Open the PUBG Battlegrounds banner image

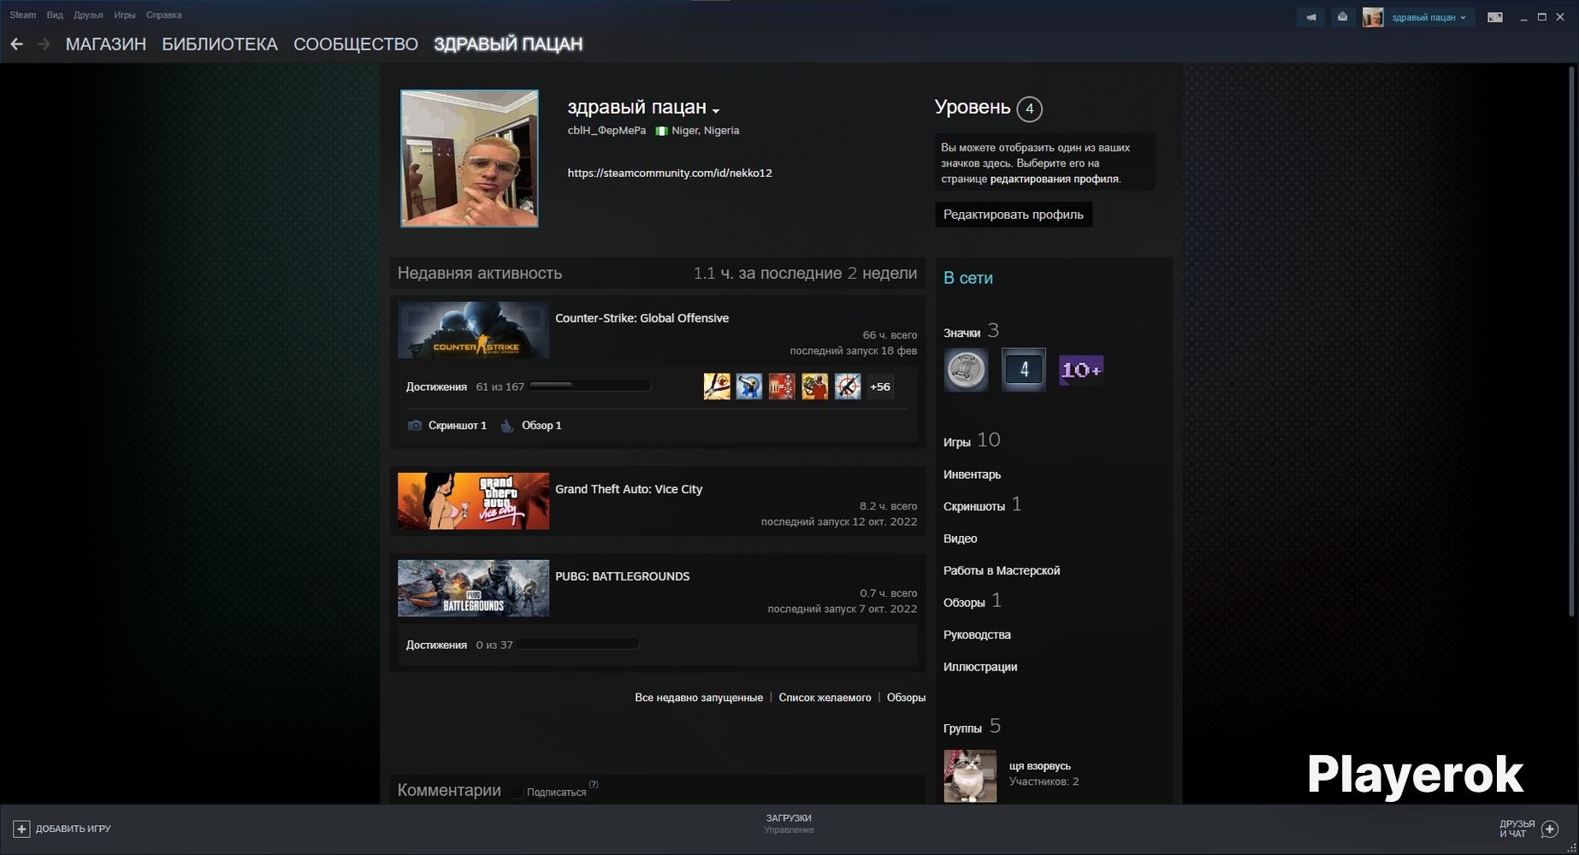(x=473, y=588)
